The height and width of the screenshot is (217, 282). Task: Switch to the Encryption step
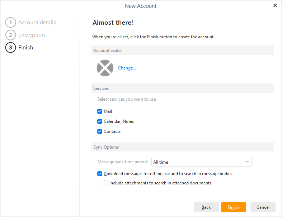coord(32,35)
